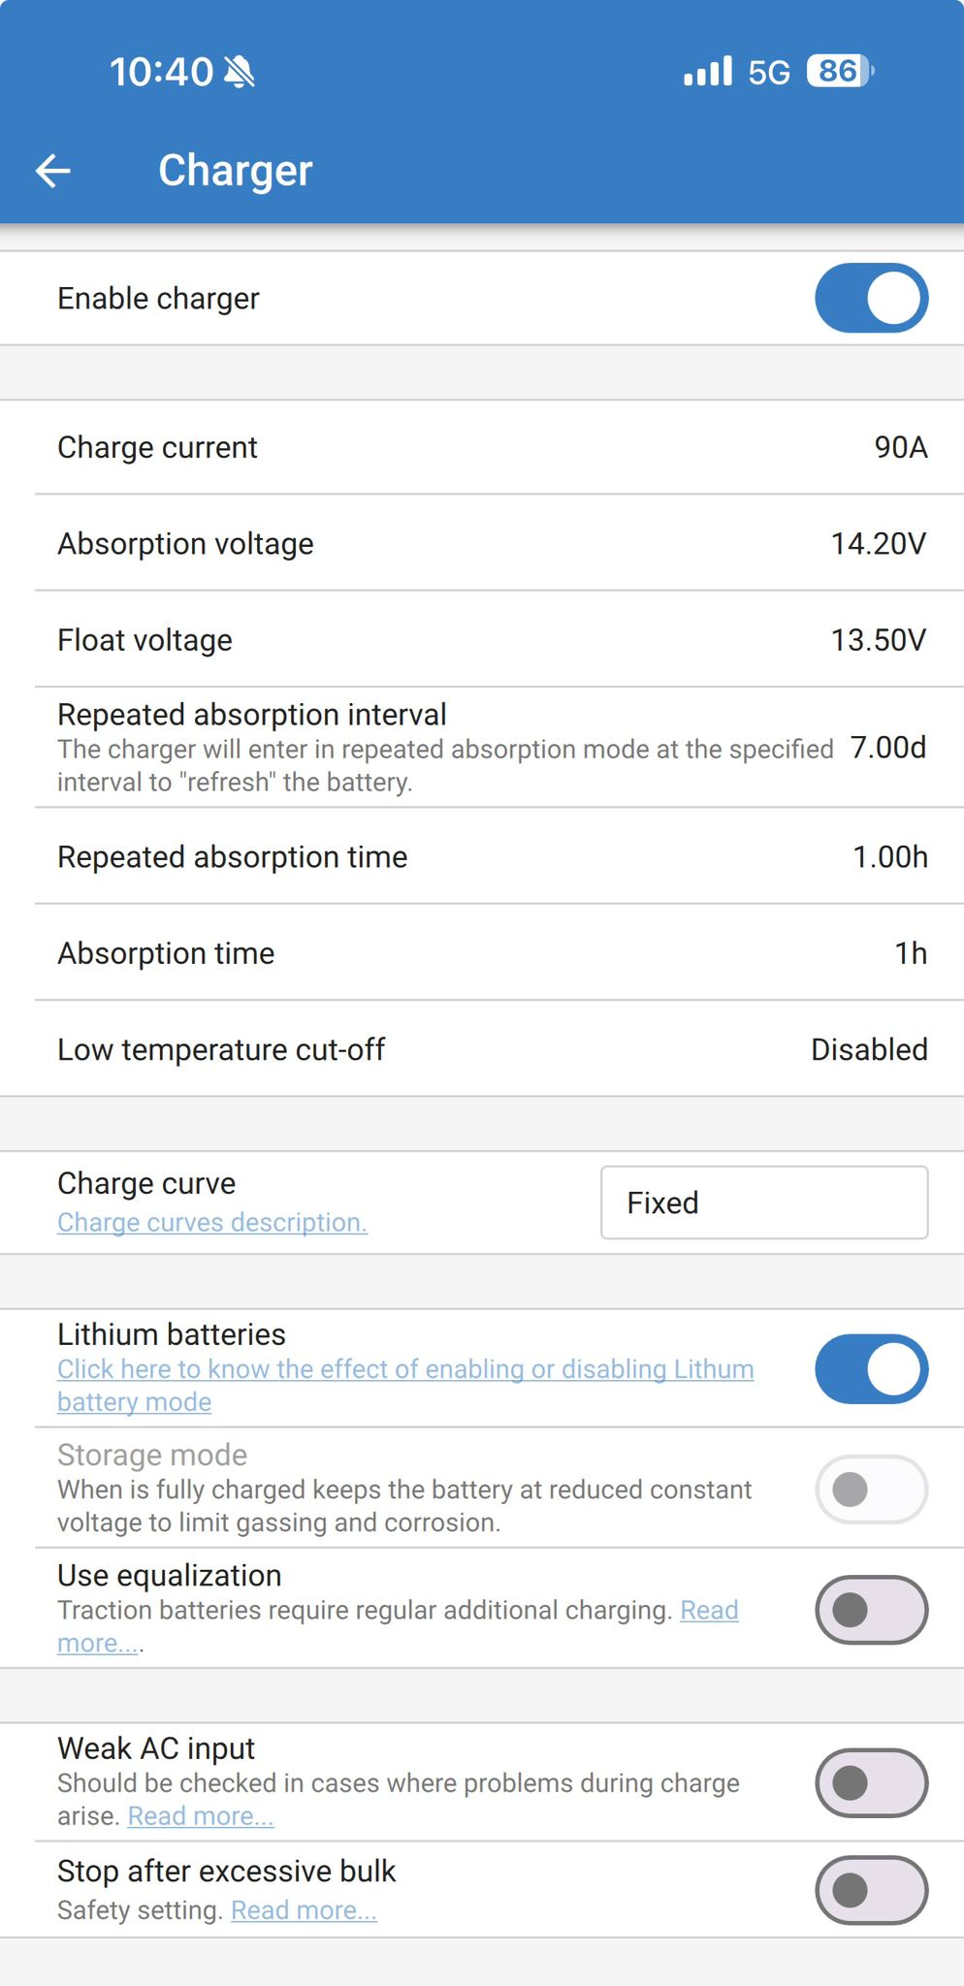The height and width of the screenshot is (1986, 964).
Task: Open Read more link for excessive bulk
Action: pyautogui.click(x=304, y=1910)
